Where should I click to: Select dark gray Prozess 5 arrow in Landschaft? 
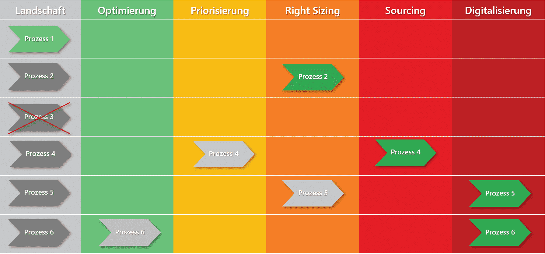pyautogui.click(x=39, y=193)
